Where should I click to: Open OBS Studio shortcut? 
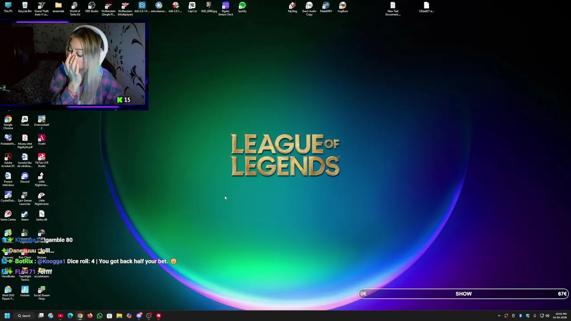coord(91,7)
